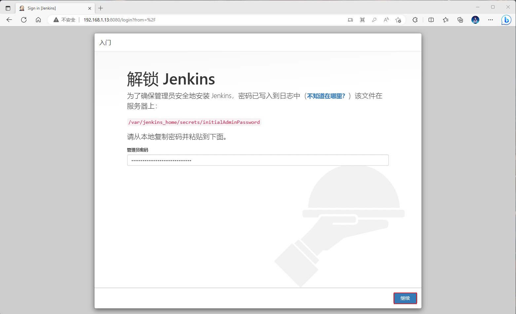
Task: Open the 不知道在哪里? help link
Action: [326, 96]
